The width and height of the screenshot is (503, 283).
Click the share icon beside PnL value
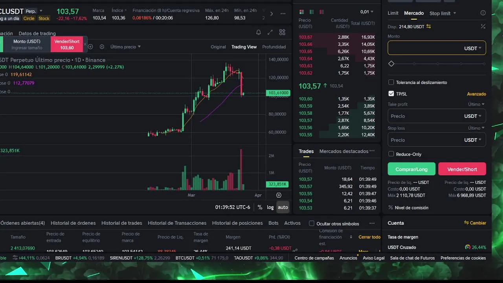point(295,250)
